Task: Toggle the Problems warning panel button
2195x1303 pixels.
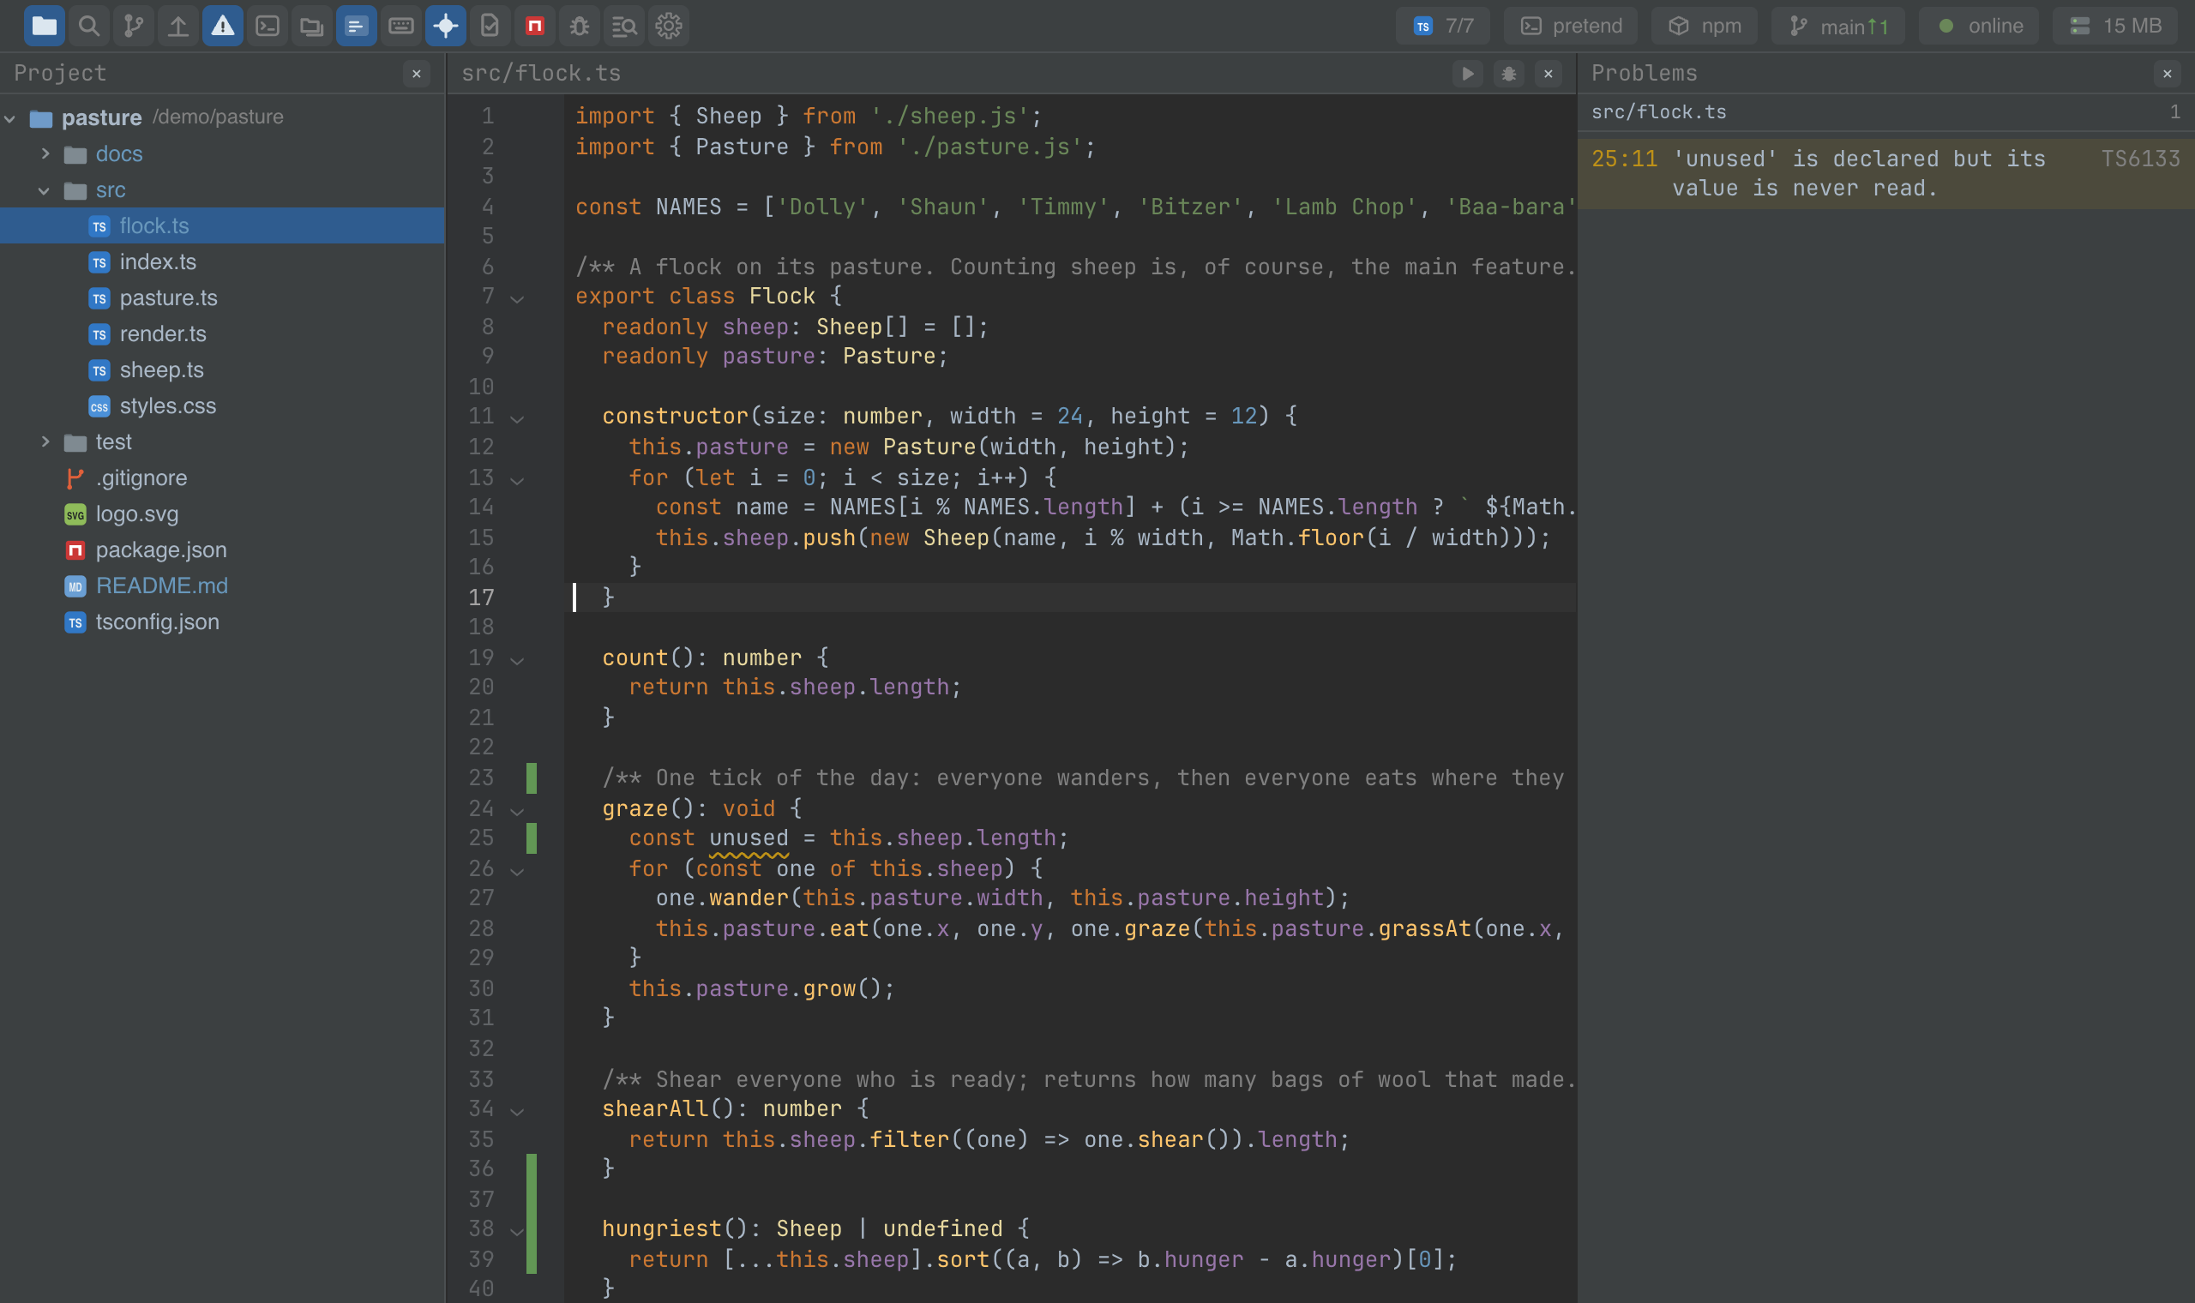Action: [223, 26]
